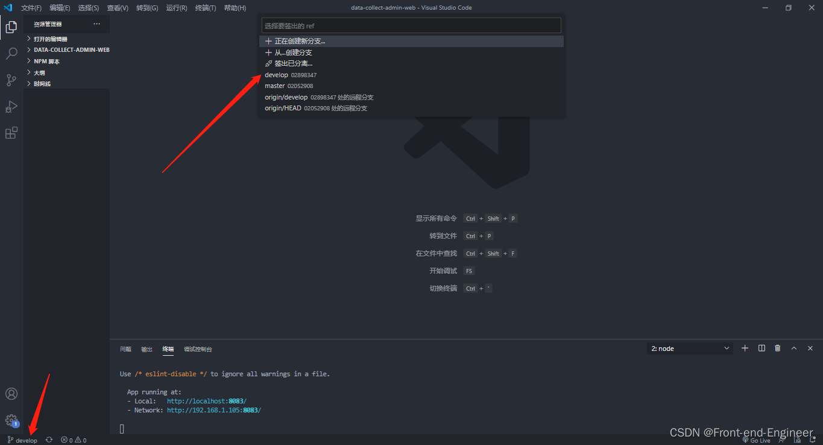Image resolution: width=823 pixels, height=445 pixels.
Task: Close the terminal panel
Action: pos(810,349)
